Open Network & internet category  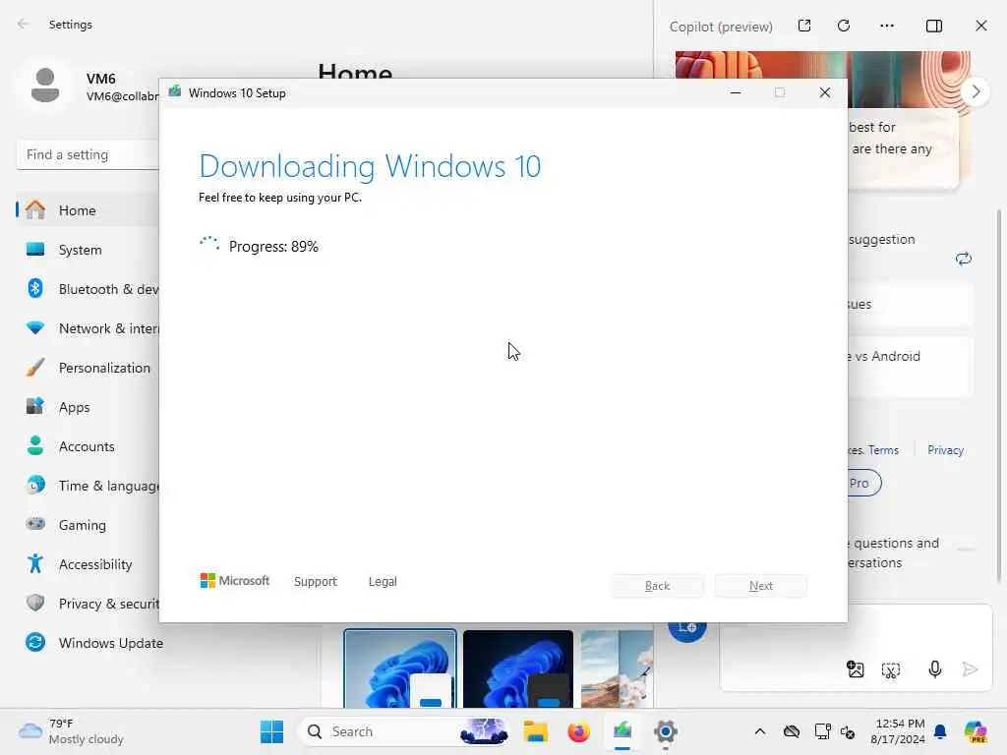coord(88,328)
